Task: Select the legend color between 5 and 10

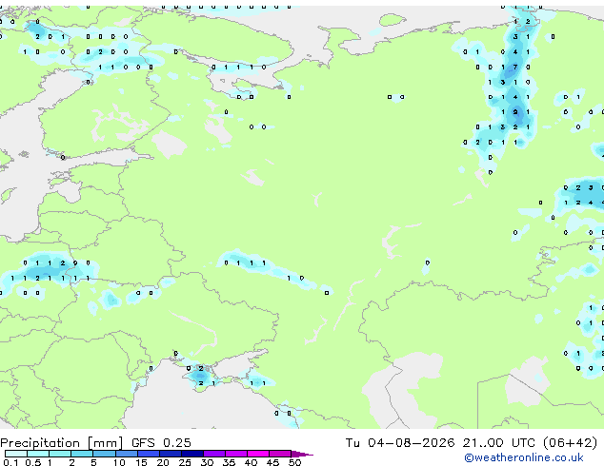Action: click(x=104, y=454)
